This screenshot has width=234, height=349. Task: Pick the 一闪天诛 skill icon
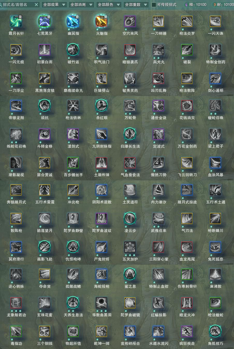tap(216, 22)
